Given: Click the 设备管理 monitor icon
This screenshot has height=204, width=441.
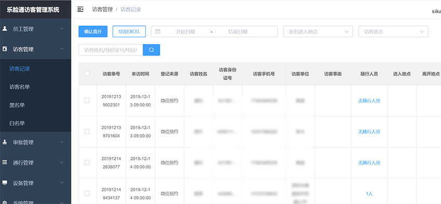Looking at the screenshot, I should coord(5,183).
